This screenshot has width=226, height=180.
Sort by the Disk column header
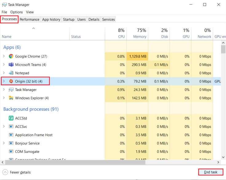point(159,34)
